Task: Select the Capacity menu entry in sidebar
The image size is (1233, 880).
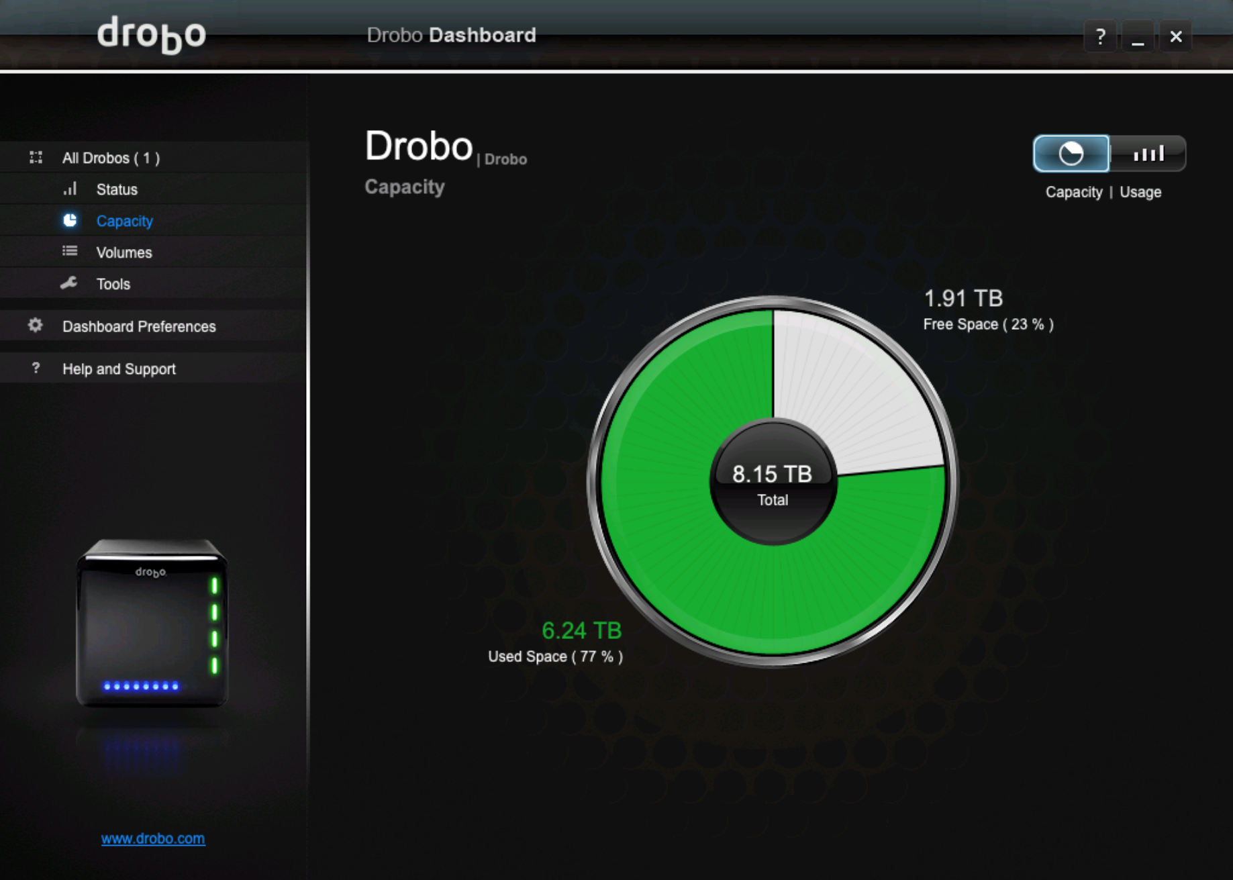Action: point(124,220)
